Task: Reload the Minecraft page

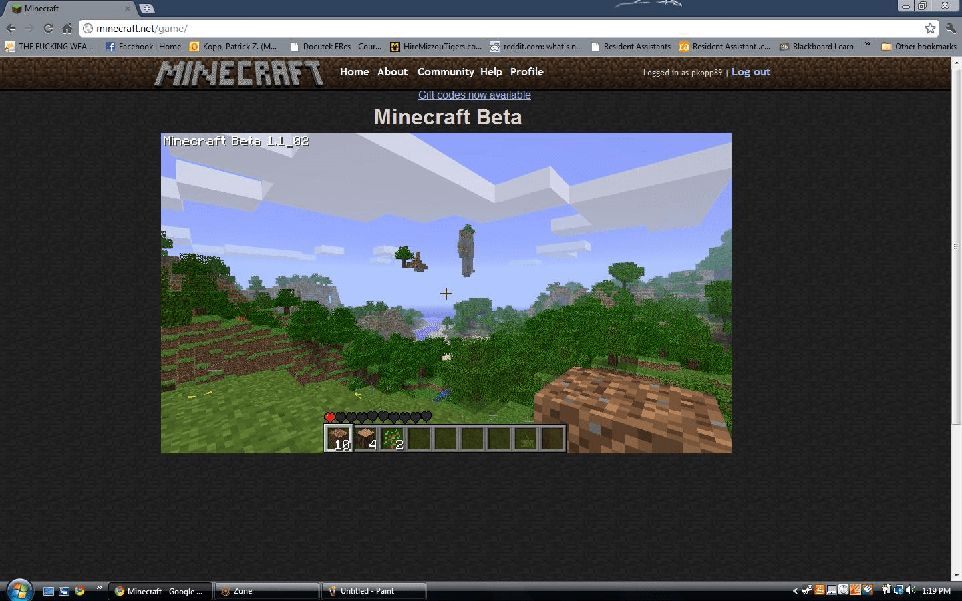Action: [48, 28]
